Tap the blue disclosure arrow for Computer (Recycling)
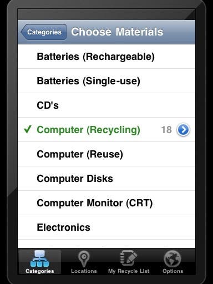The height and width of the screenshot is (284, 213). coord(183,130)
